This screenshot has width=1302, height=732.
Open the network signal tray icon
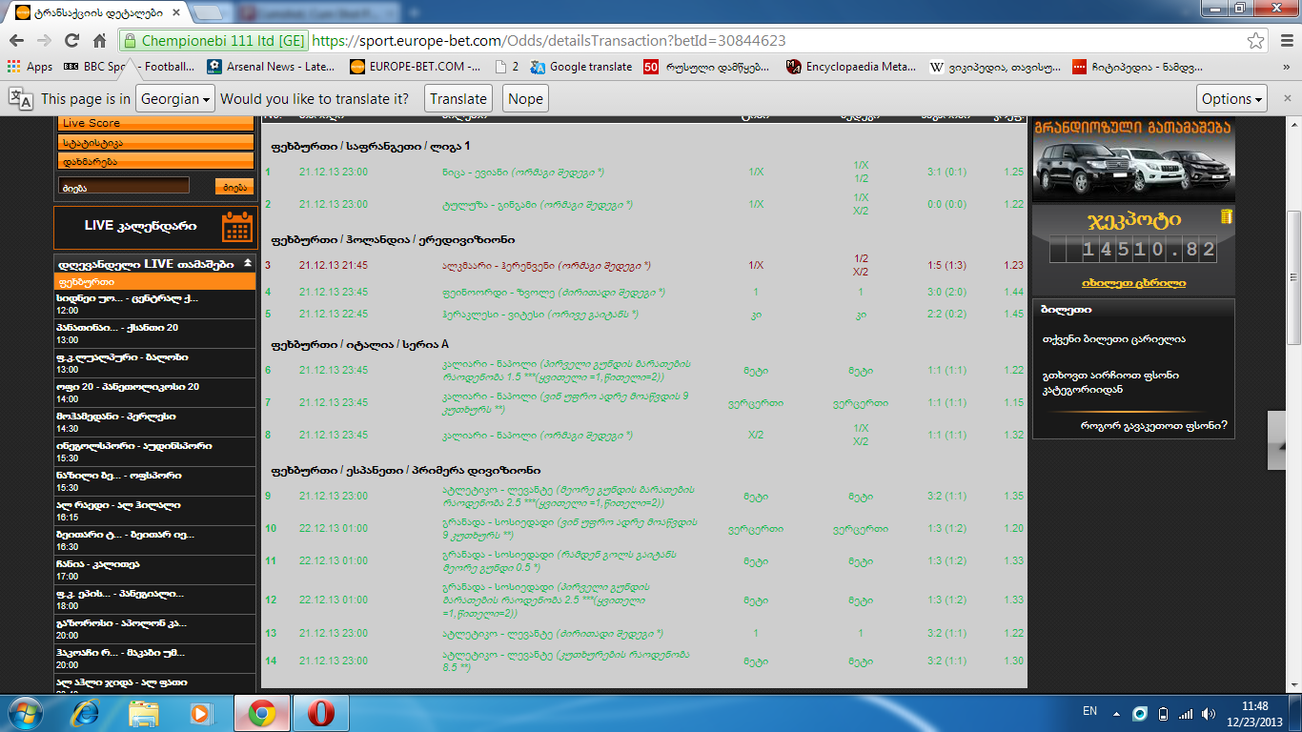pos(1186,713)
